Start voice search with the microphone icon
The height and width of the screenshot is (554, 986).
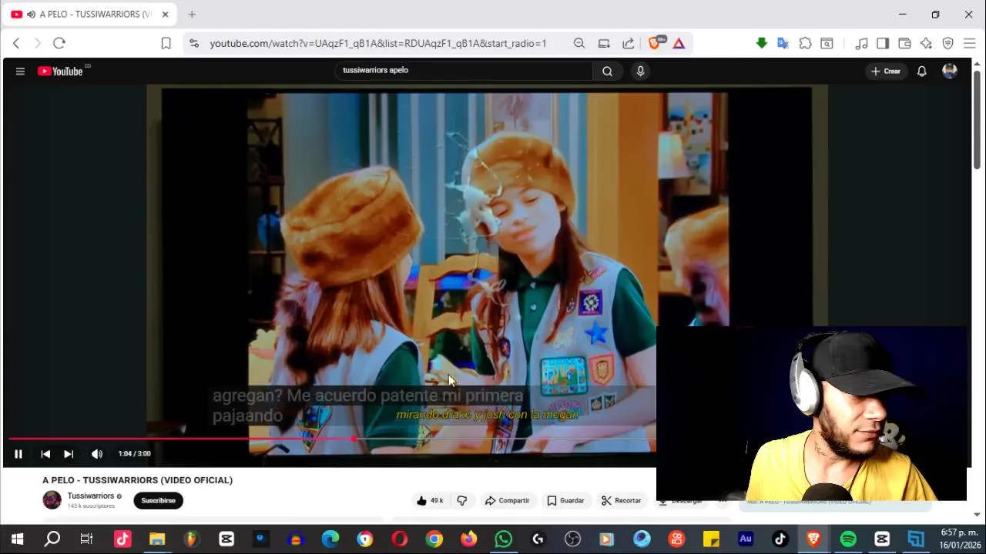tap(640, 72)
